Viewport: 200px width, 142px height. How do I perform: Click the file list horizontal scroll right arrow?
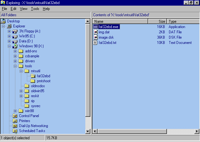(197, 131)
